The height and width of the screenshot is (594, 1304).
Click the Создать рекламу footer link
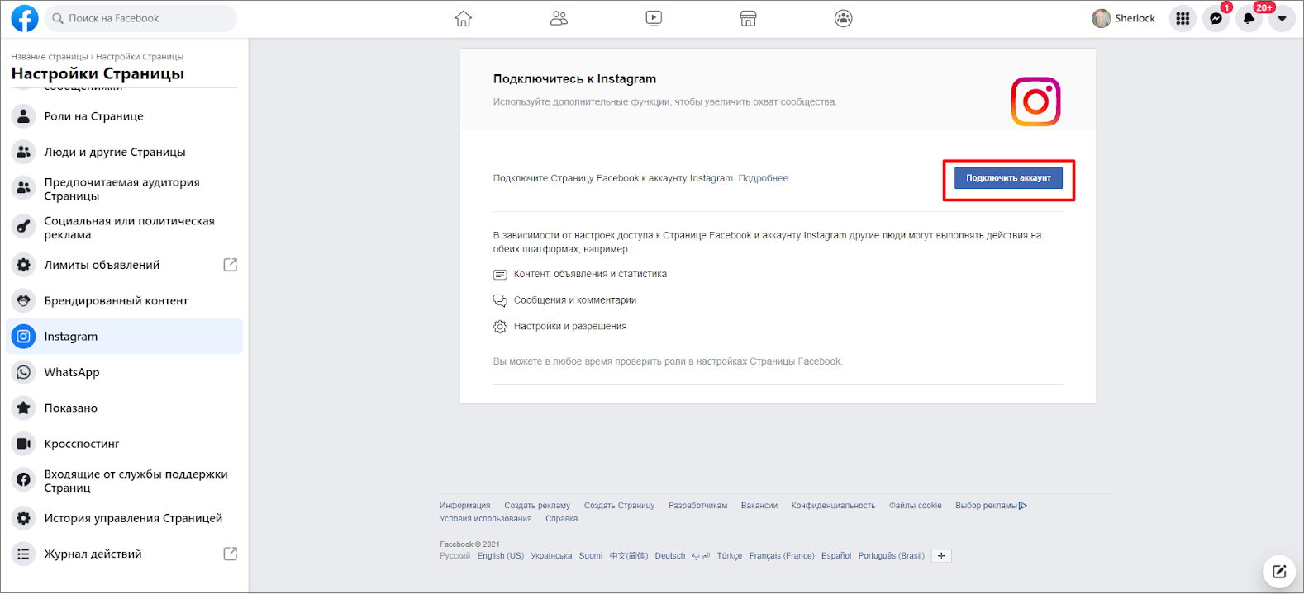pos(537,506)
